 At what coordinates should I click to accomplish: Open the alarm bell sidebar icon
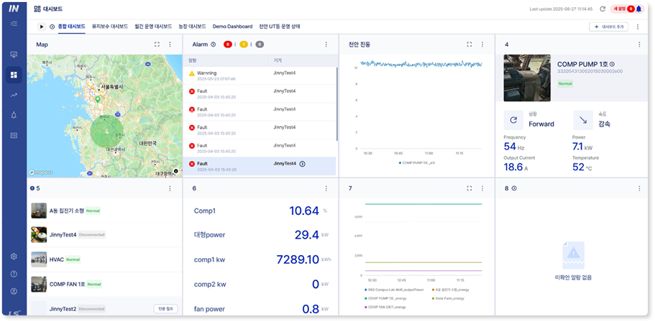pyautogui.click(x=14, y=115)
